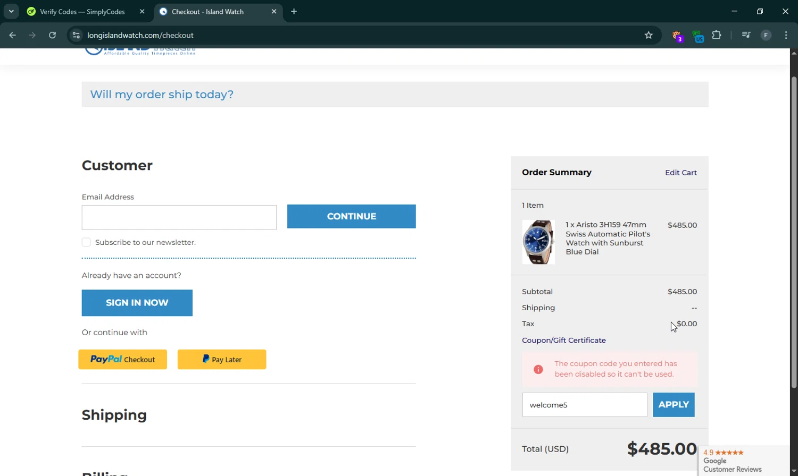
Task: Close the Verify Codes SimplyCodes tab
Action: [x=142, y=11]
